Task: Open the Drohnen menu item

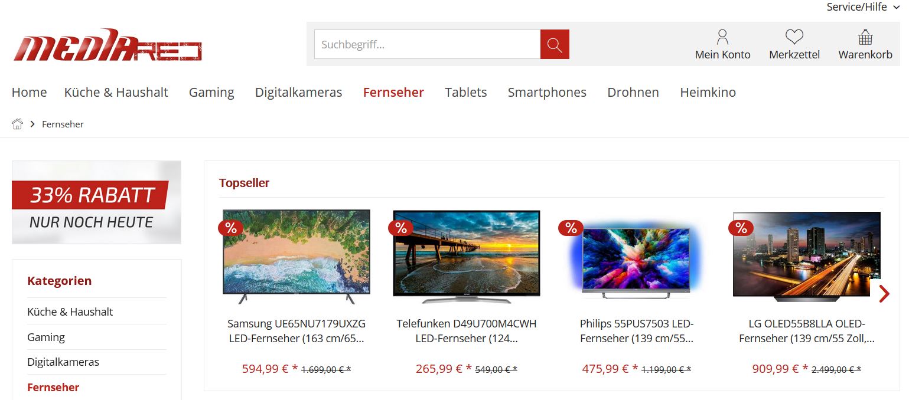Action: coord(633,92)
